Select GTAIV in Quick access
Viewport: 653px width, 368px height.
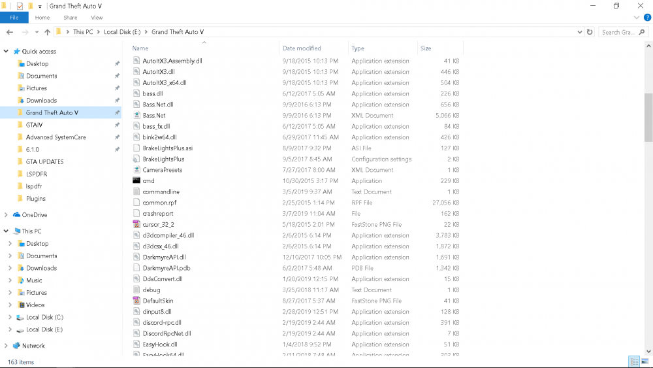[34, 125]
